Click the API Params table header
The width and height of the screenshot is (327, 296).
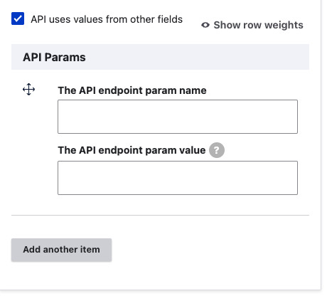click(x=160, y=57)
